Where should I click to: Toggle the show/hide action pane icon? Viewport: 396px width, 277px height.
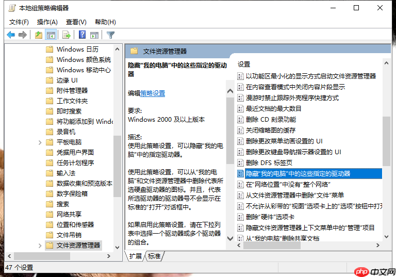[x=94, y=35]
